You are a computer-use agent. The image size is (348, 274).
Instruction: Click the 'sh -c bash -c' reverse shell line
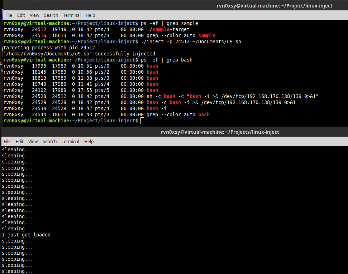pos(233,96)
